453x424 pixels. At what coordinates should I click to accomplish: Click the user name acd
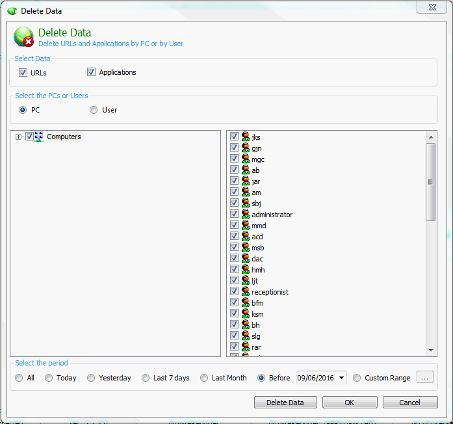point(257,237)
